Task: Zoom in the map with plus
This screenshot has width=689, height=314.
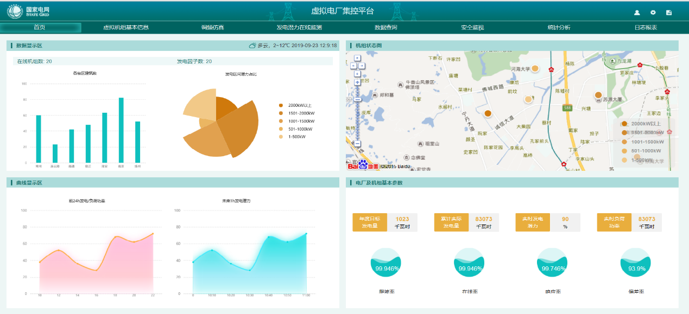Action: (357, 82)
